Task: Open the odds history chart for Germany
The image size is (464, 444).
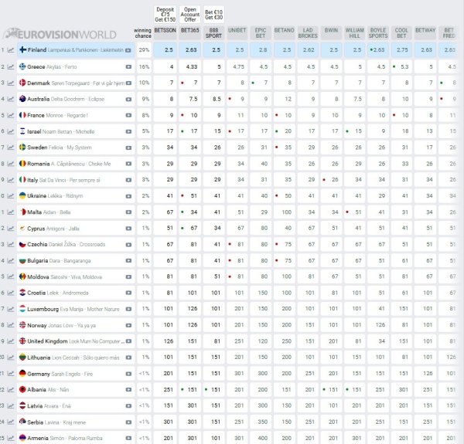Action: [11, 374]
